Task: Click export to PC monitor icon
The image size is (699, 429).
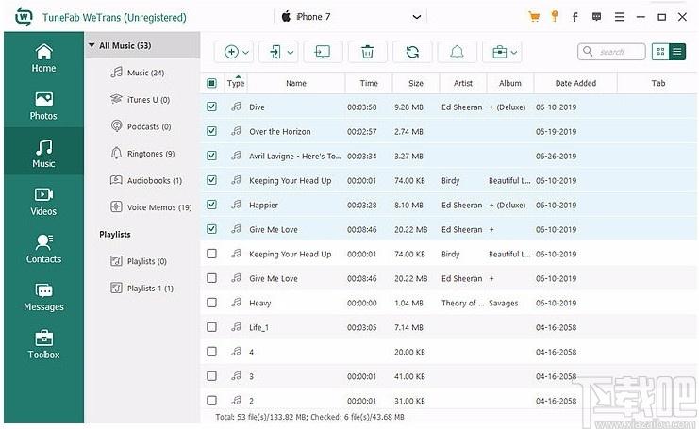Action: tap(323, 52)
